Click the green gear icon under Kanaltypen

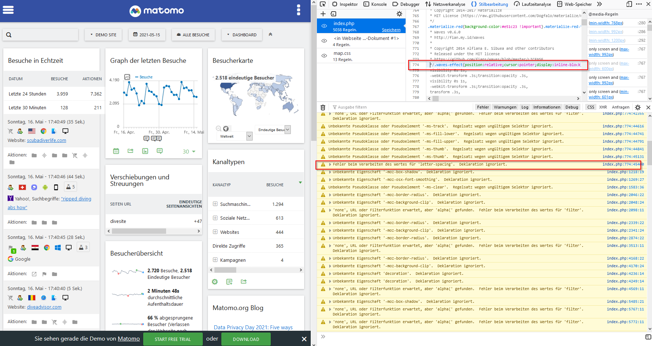(215, 282)
